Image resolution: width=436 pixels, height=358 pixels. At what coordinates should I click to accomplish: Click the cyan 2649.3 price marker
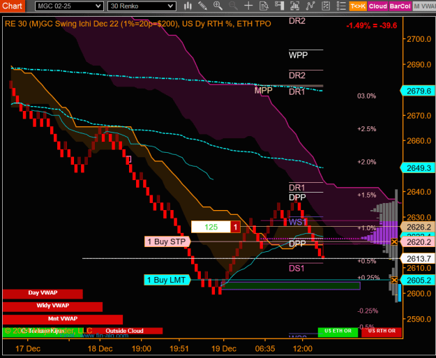(418, 168)
